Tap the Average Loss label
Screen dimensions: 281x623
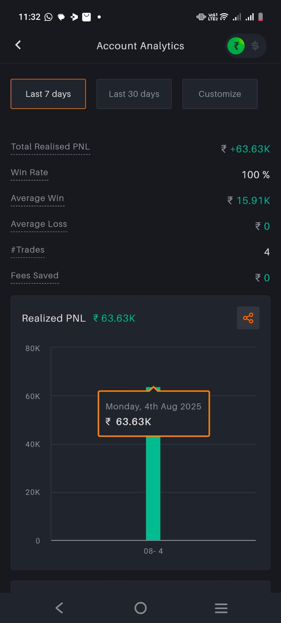39,224
